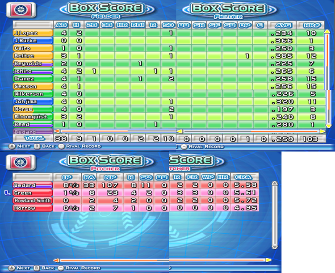Select the TOTAL row label in the fielder table
Image resolution: width=335 pixels, height=273 pixels.
[33, 138]
